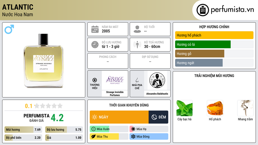Click the Hương hổ phách accord bar

214,35
